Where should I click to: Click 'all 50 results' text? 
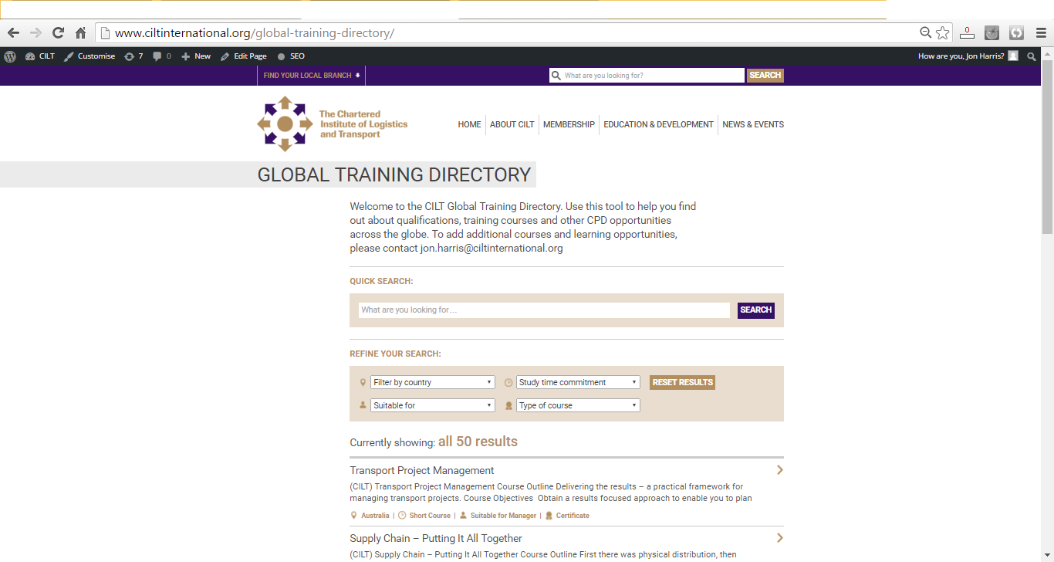(478, 442)
